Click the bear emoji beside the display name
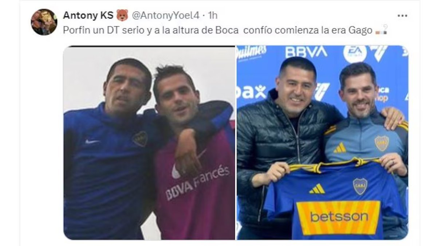 pyautogui.click(x=122, y=15)
